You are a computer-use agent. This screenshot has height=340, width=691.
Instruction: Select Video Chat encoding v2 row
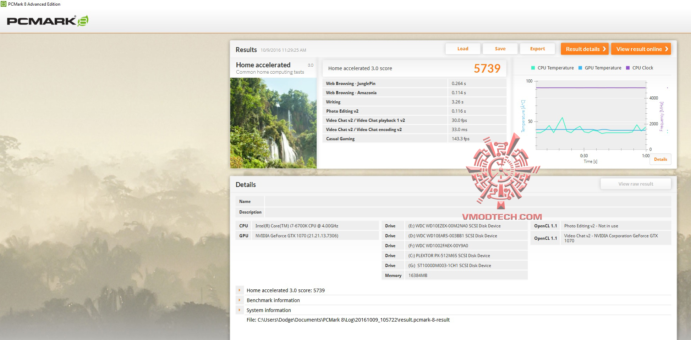click(x=414, y=130)
